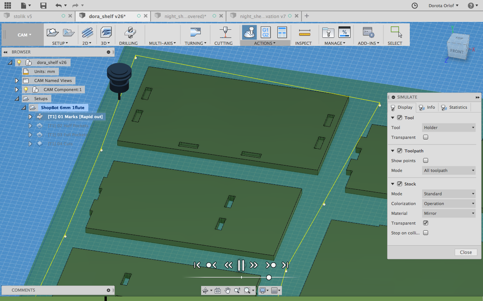
Task: Toggle the Toolpath checkbox
Action: point(400,151)
